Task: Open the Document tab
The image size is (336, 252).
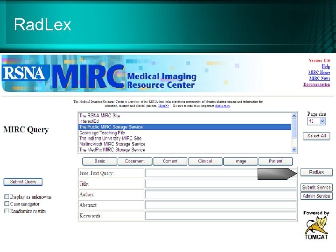Action: [x=135, y=161]
